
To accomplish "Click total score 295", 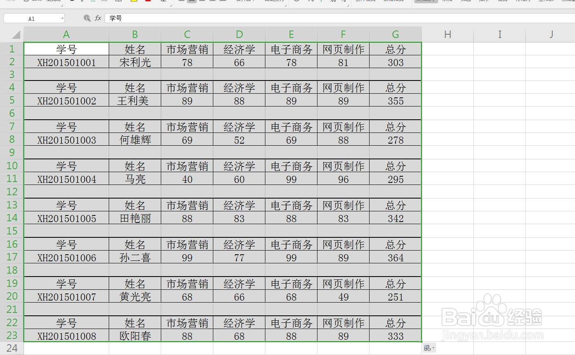I will (x=396, y=179).
